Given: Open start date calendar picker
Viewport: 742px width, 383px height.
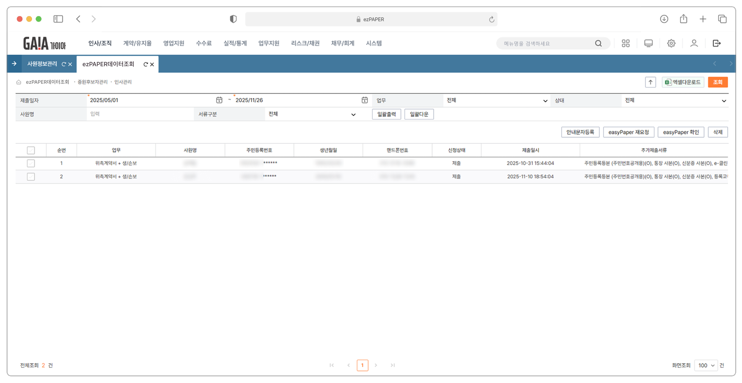Looking at the screenshot, I should (x=219, y=100).
